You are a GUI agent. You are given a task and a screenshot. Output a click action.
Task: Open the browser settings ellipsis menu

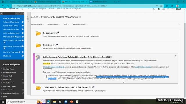click(183, 6)
